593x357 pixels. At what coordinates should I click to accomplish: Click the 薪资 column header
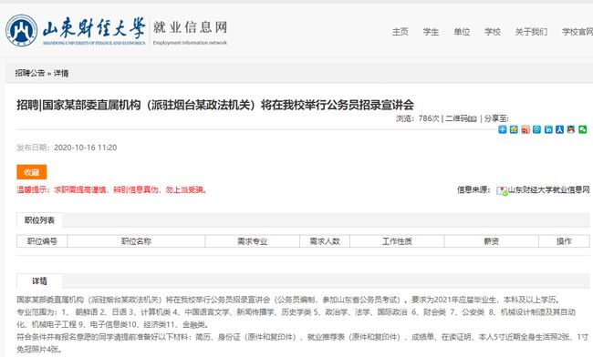491,241
